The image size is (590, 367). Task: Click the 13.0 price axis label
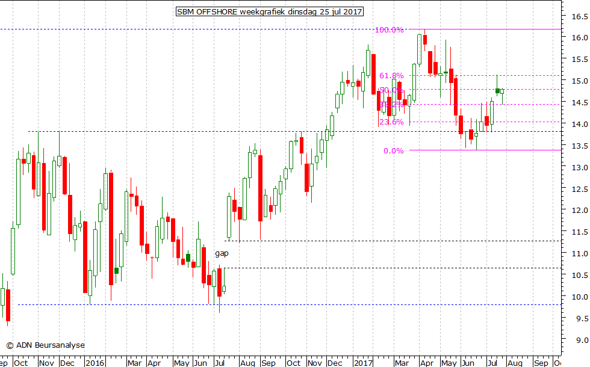pyautogui.click(x=579, y=167)
